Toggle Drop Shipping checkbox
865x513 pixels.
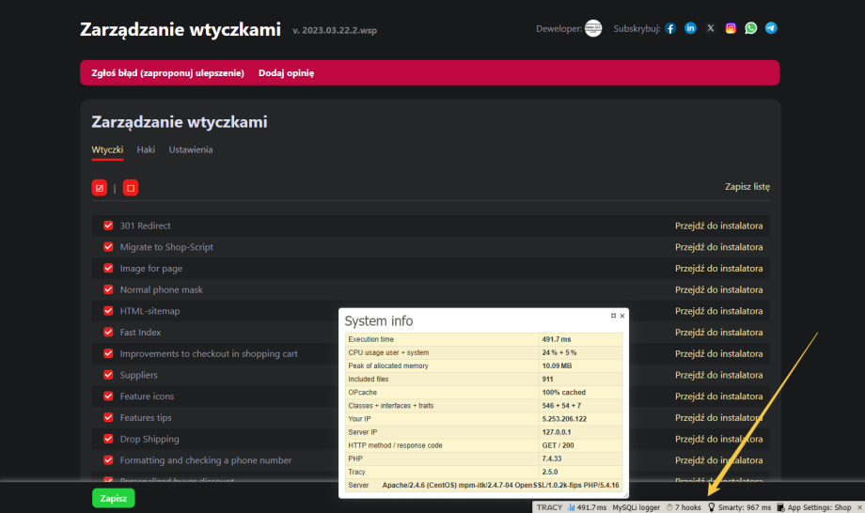click(108, 439)
